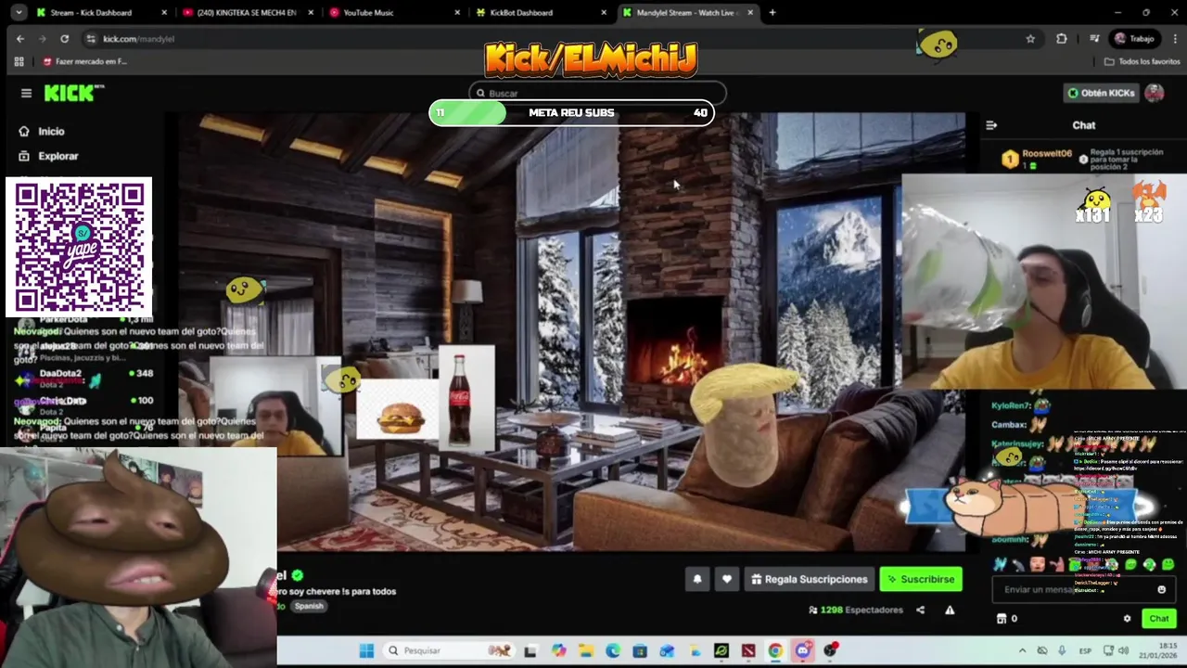
Task: Bookmark this page with star icon
Action: [x=1030, y=39]
